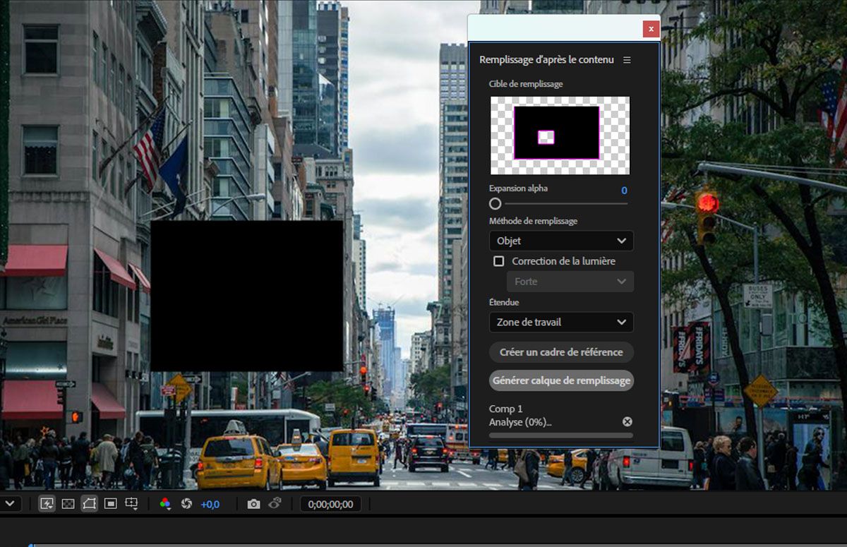Toggle mask and shape path visibility
The height and width of the screenshot is (547, 847).
click(x=90, y=504)
